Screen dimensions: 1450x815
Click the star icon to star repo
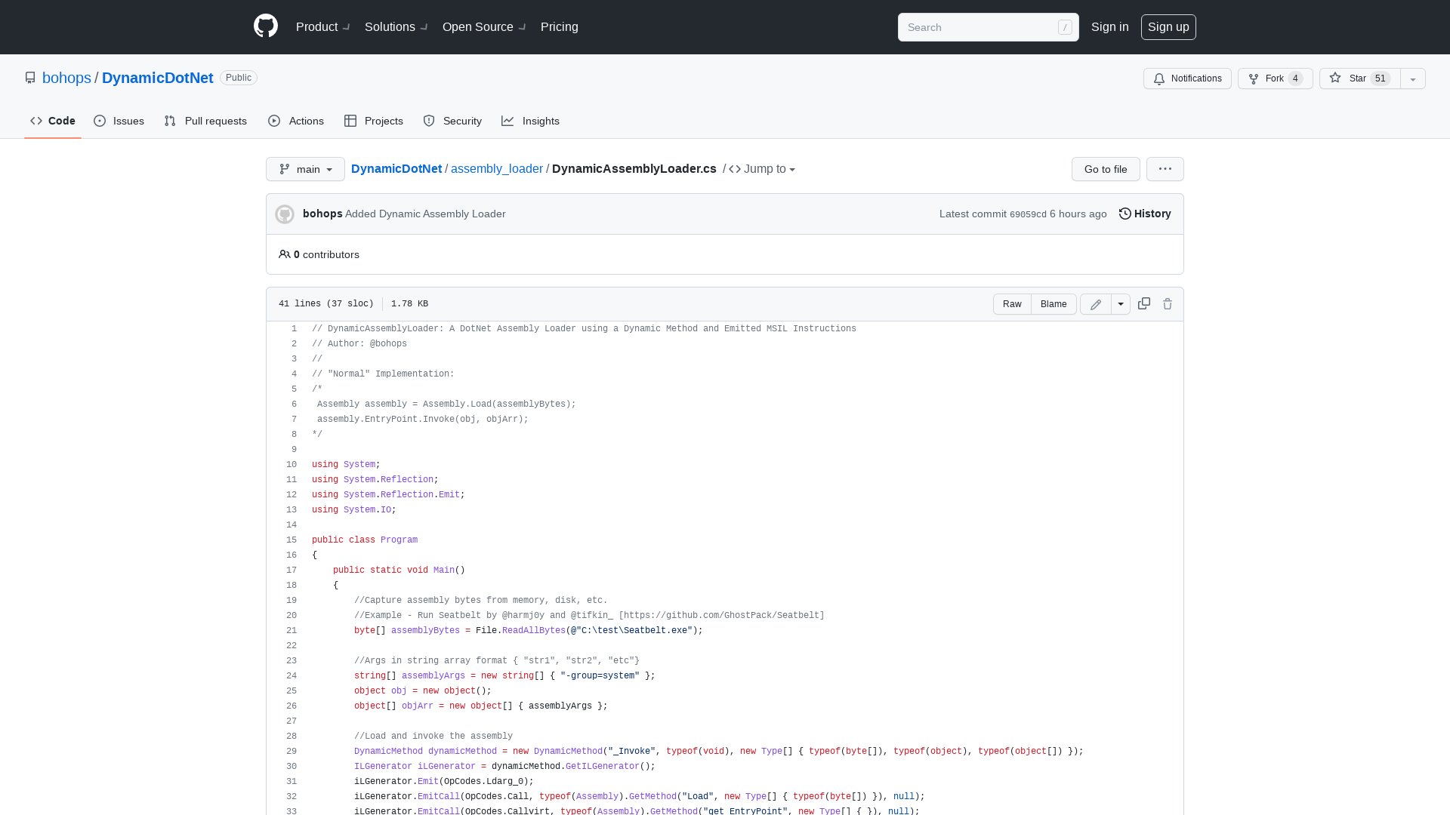coord(1335,78)
